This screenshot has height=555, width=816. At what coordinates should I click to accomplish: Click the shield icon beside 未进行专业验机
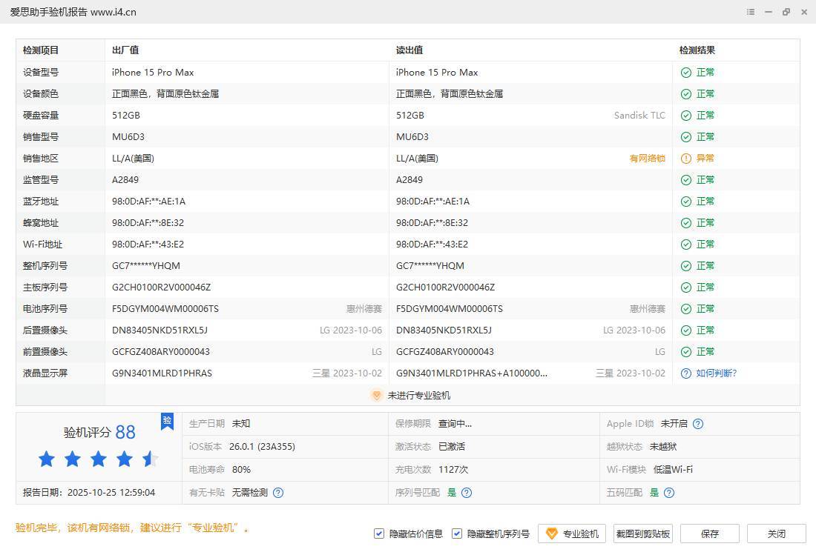(376, 396)
